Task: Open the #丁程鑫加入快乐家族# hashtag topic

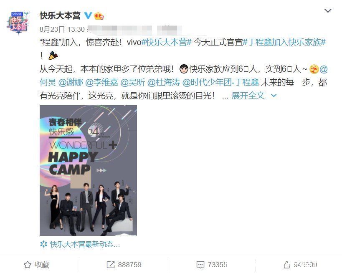Action: point(284,42)
